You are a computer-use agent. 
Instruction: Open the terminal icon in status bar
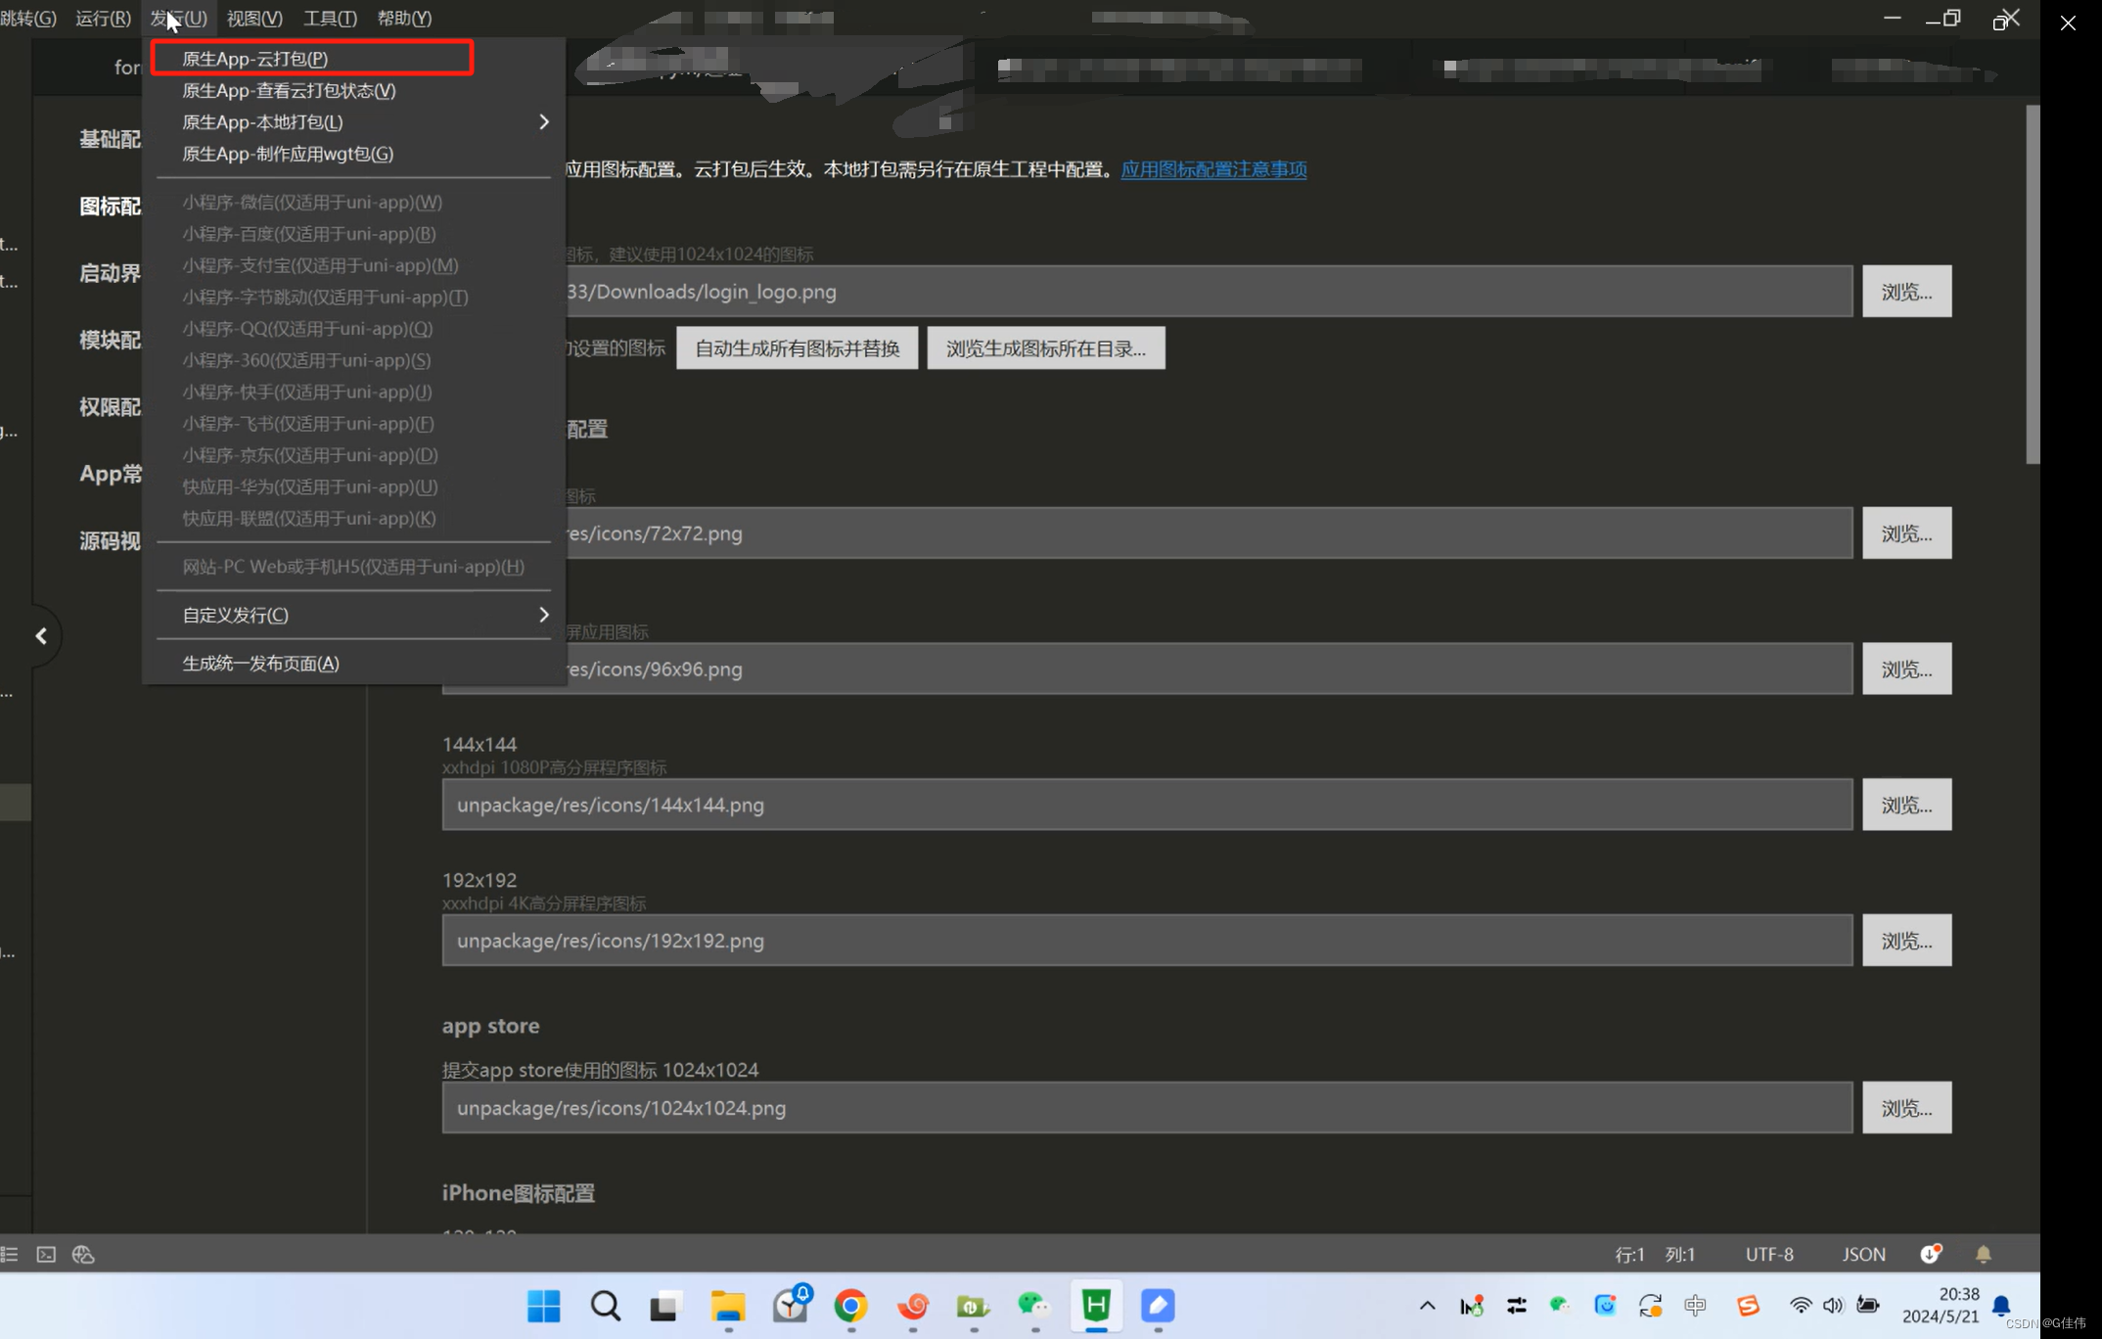46,1255
